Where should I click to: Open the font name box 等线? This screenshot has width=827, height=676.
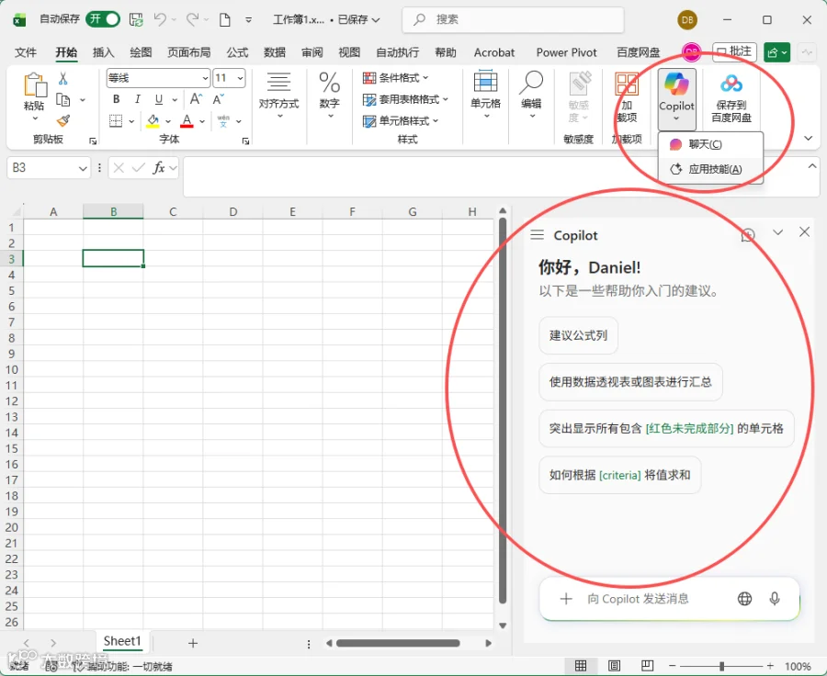pos(158,78)
